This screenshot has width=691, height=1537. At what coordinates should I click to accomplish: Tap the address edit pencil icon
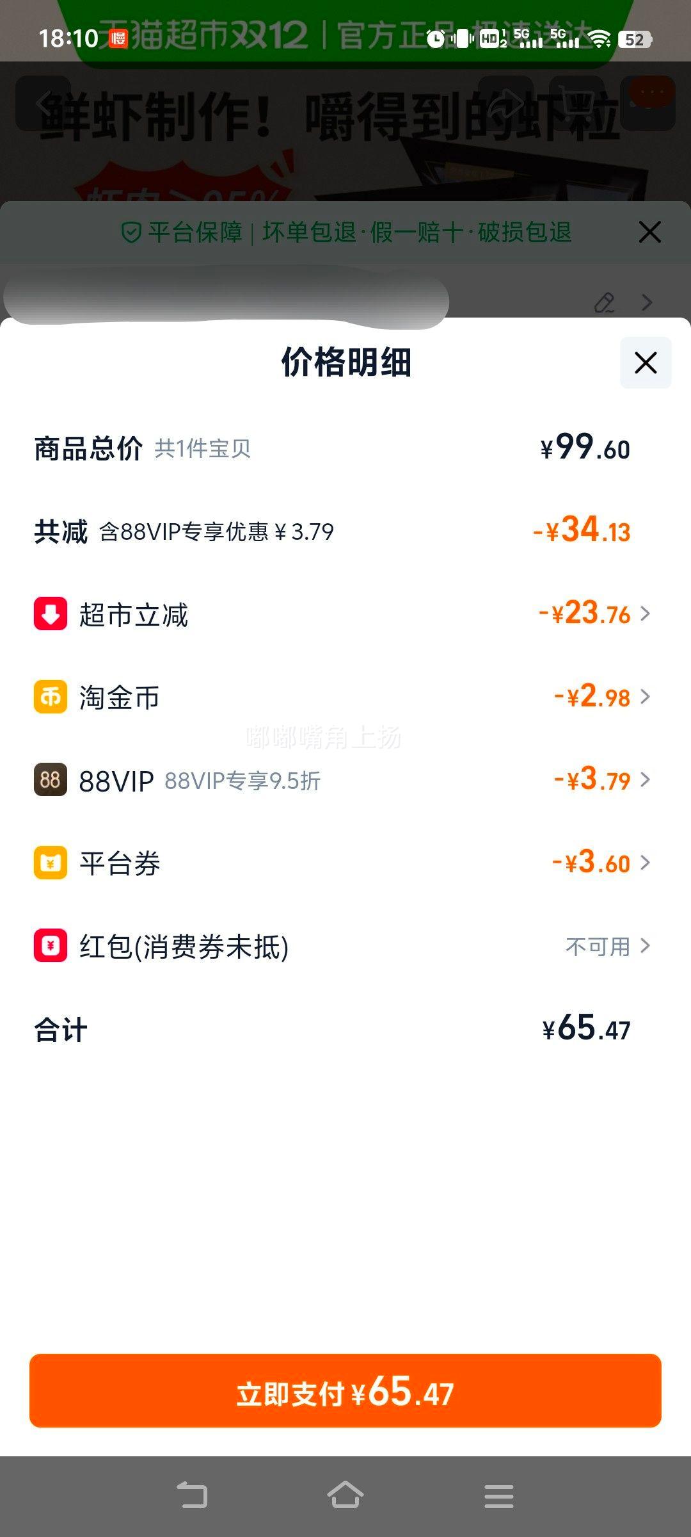[x=605, y=302]
